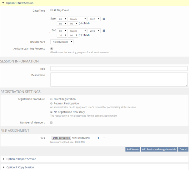Select No Registration Necessary radio button

(x=52, y=112)
